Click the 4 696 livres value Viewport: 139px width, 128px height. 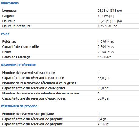(x=106, y=41)
